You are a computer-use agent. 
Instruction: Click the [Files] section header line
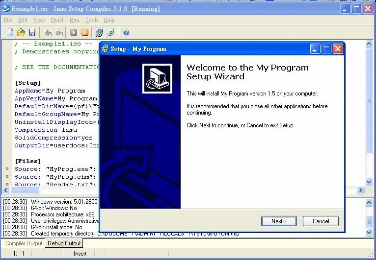[x=28, y=161]
